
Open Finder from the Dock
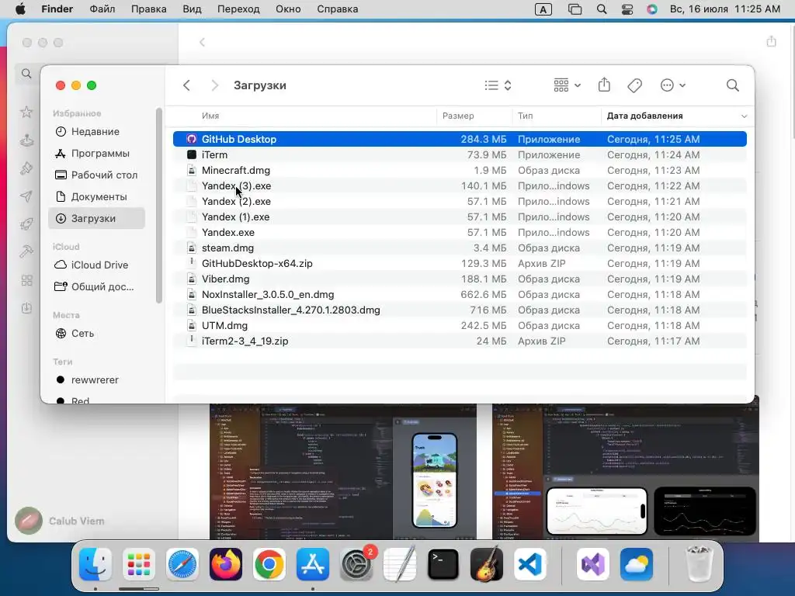point(95,564)
